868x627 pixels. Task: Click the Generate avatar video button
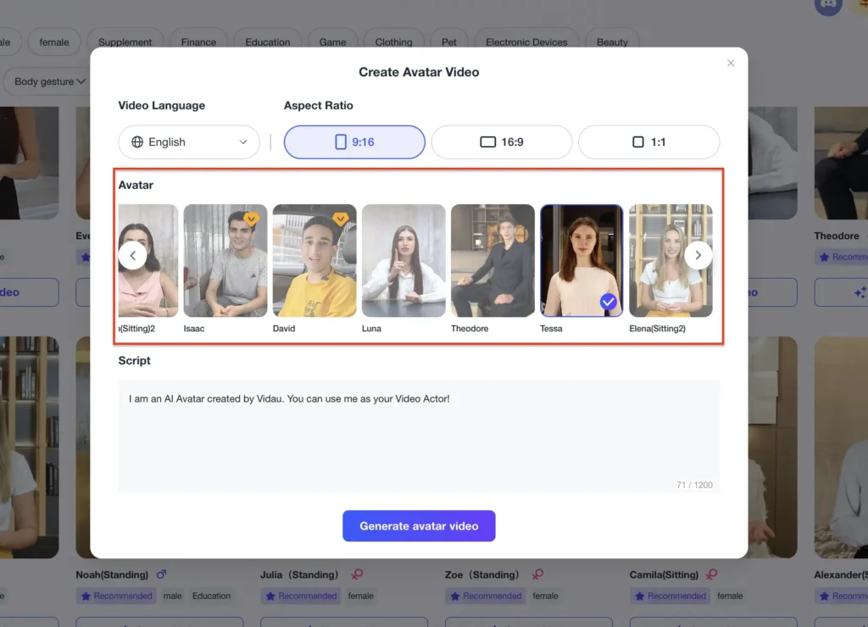coord(419,525)
